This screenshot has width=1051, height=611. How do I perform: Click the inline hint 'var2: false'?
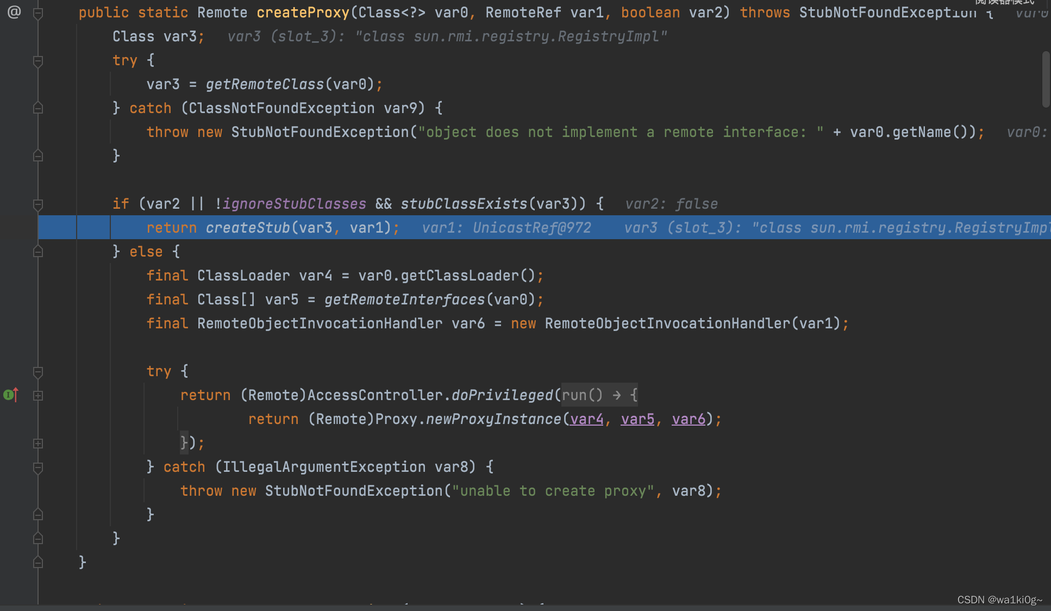click(671, 204)
